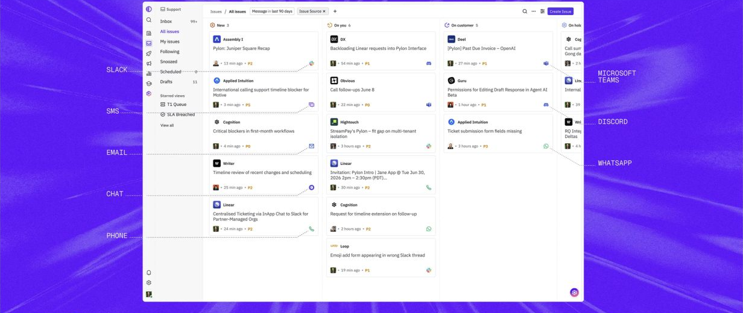Click the P5 priority on Applied Intuition Motive card

[248, 105]
